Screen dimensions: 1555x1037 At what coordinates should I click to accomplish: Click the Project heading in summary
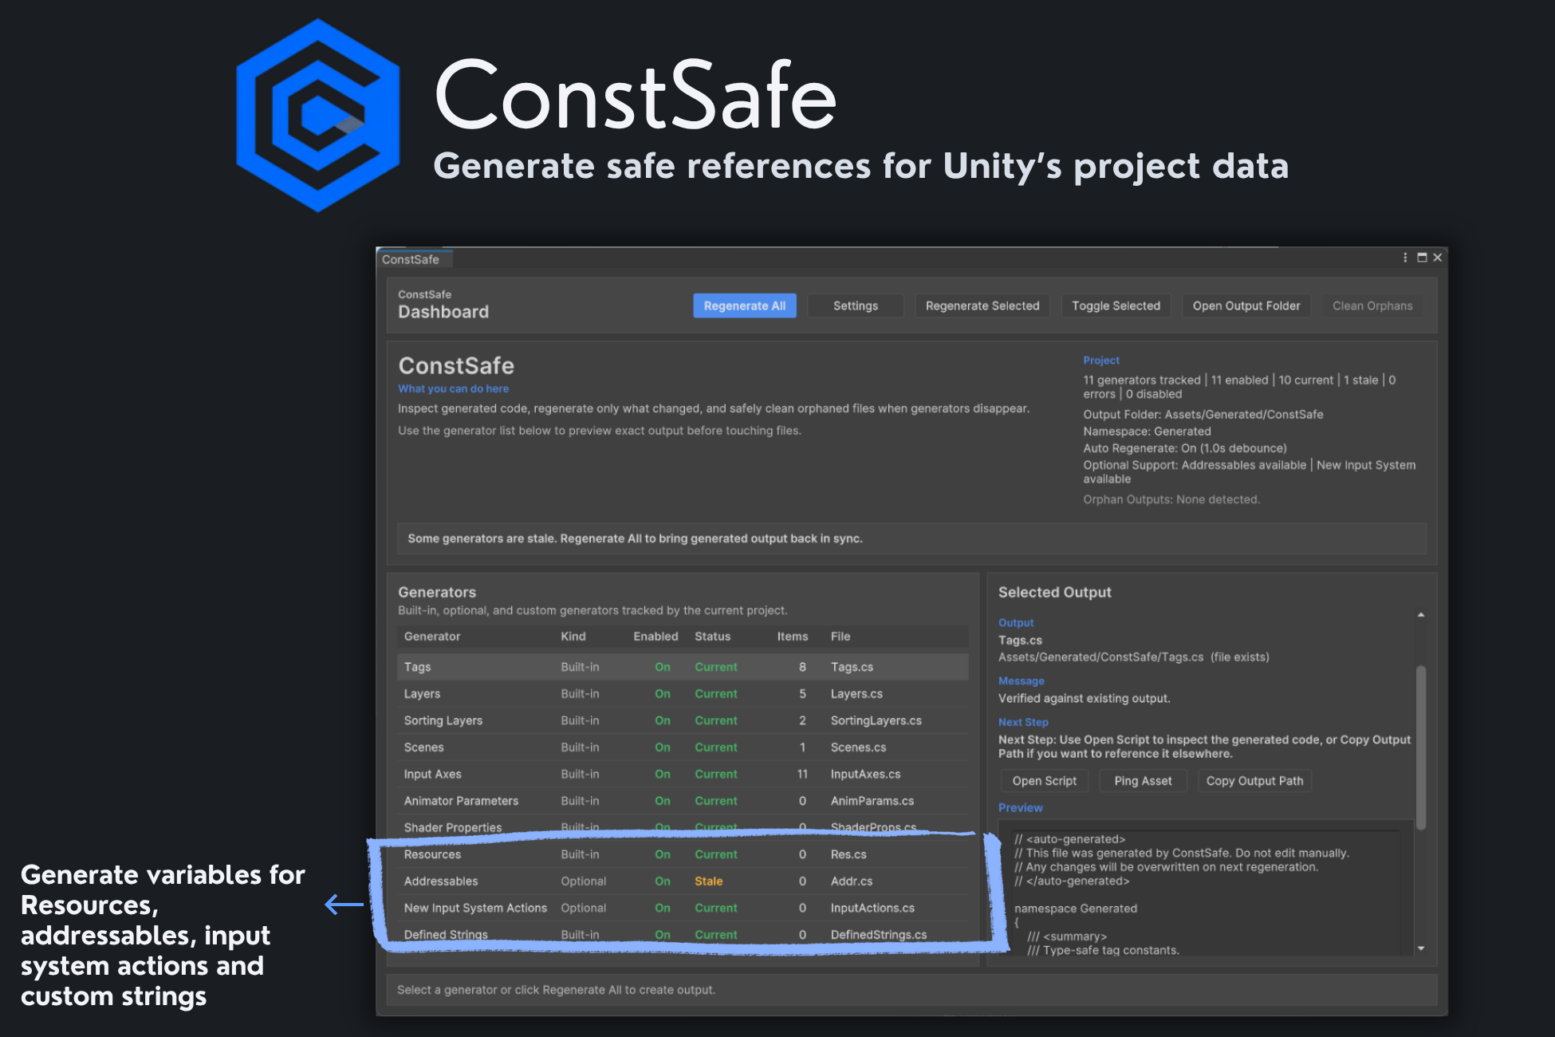(x=1100, y=361)
